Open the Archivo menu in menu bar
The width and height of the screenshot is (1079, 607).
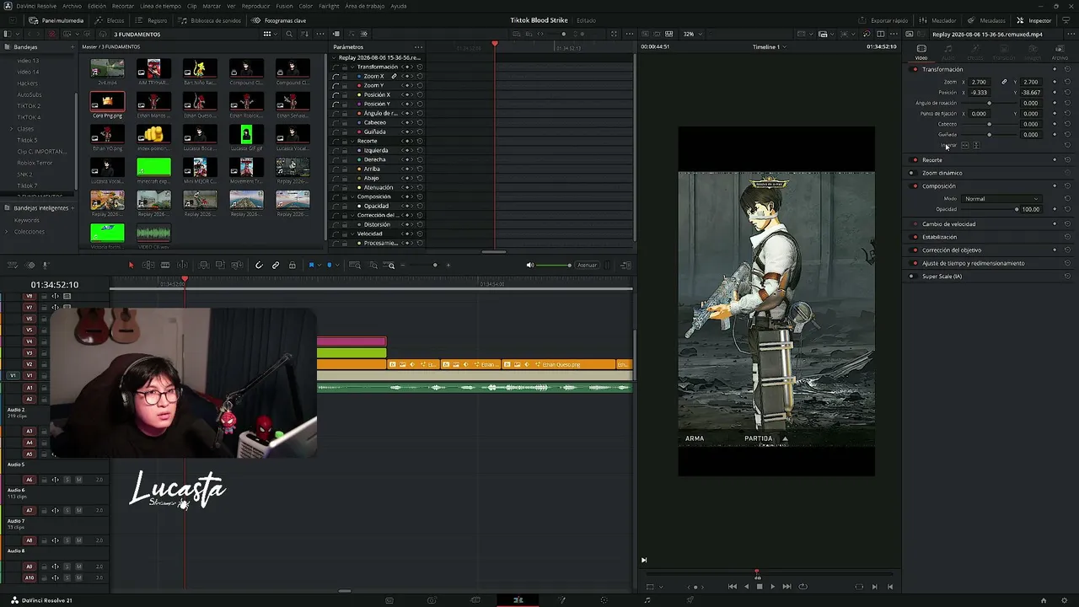click(72, 6)
